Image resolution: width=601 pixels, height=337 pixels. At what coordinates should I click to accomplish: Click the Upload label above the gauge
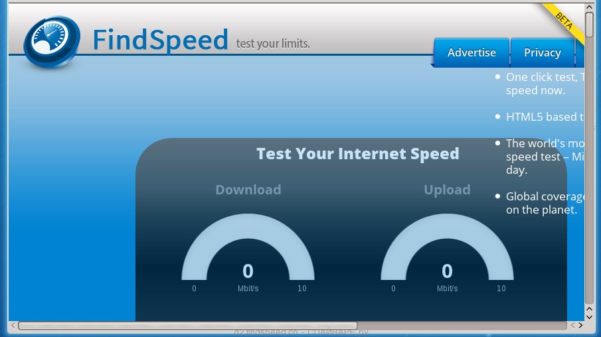click(x=447, y=190)
